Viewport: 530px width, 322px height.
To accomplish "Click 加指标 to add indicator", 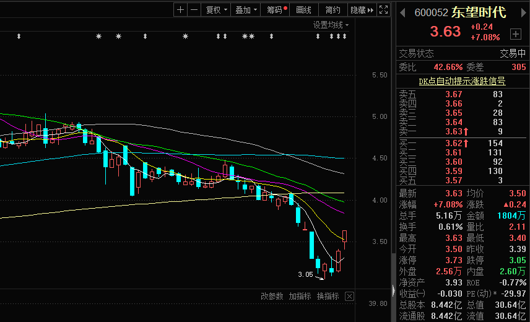I will 300,297.
